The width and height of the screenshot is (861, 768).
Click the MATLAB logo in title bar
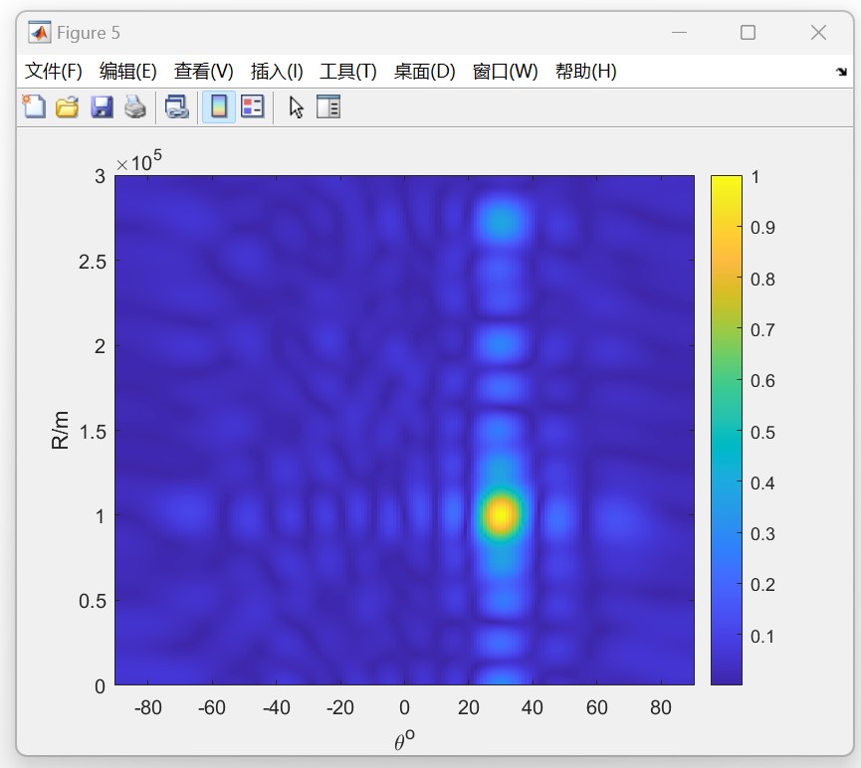(x=40, y=33)
